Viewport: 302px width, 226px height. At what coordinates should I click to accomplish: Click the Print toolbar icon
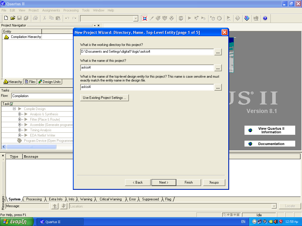(x=35, y=18)
